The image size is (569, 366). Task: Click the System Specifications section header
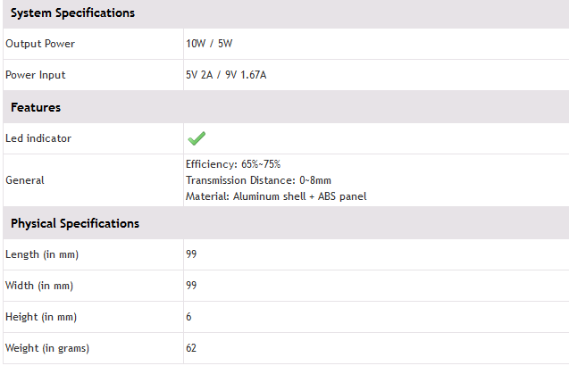[x=72, y=13]
